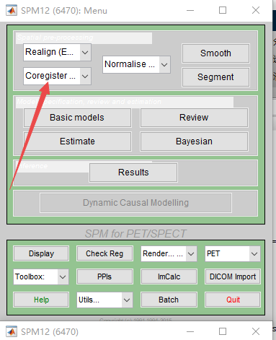Image resolution: width=276 pixels, height=340 pixels.
Task: Run the Segment function
Action: pyautogui.click(x=215, y=77)
